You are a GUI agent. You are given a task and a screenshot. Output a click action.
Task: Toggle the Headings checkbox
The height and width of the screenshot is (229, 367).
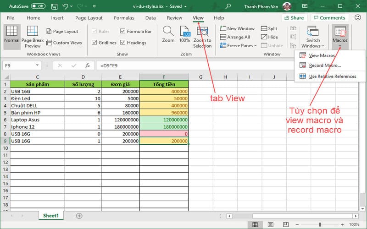[123, 43]
